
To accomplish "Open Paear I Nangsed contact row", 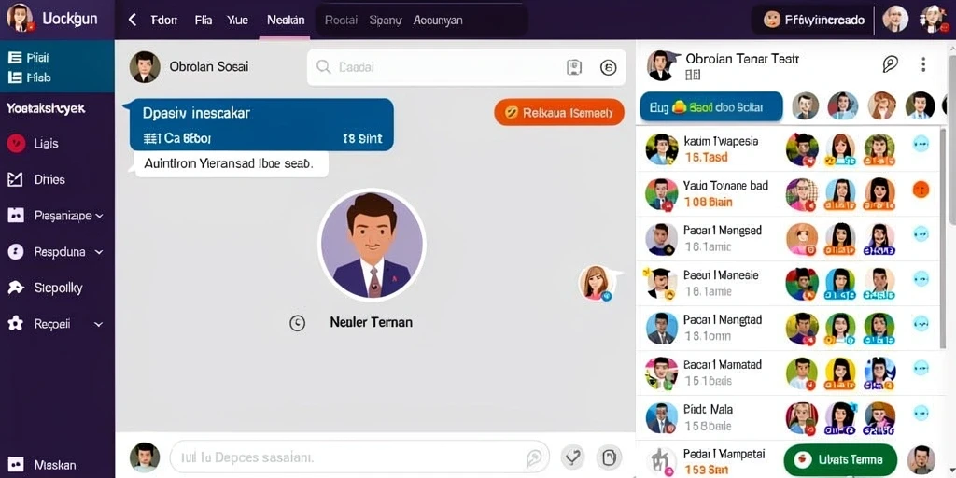I will tap(788, 239).
